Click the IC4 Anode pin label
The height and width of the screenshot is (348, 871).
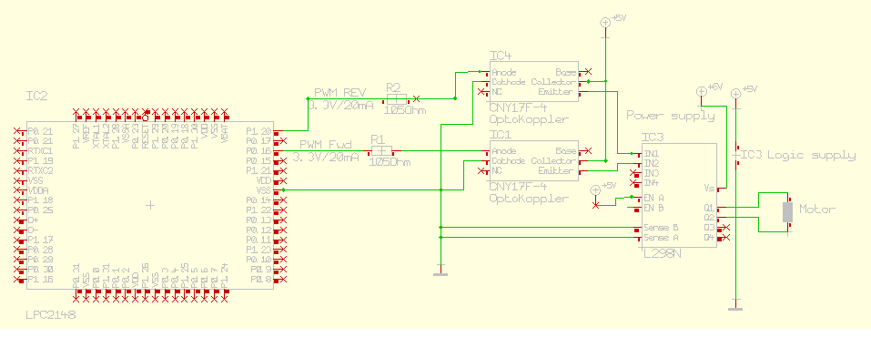click(x=504, y=72)
